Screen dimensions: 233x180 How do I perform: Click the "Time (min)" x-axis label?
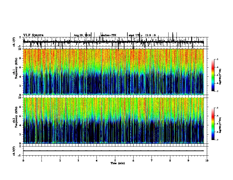point(118,163)
